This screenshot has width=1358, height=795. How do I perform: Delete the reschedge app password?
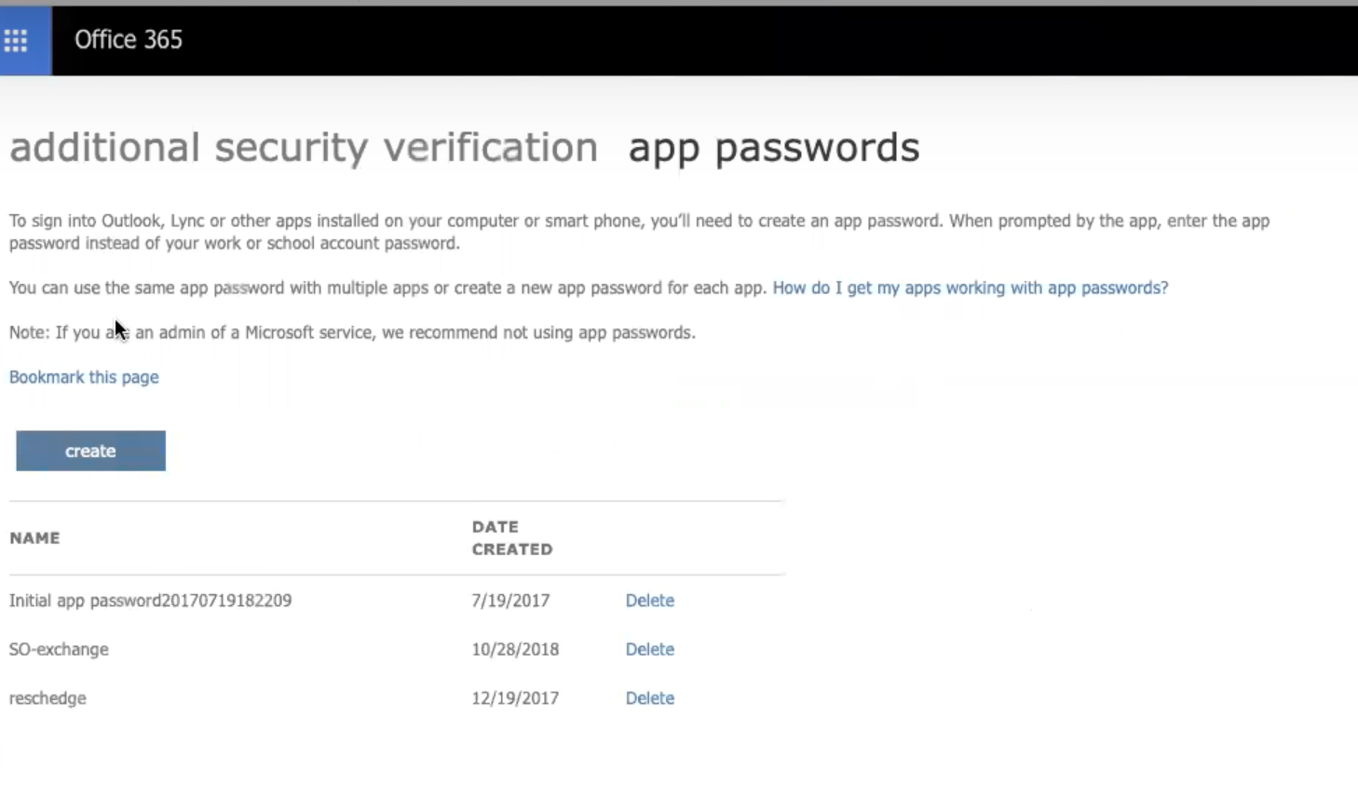[649, 698]
